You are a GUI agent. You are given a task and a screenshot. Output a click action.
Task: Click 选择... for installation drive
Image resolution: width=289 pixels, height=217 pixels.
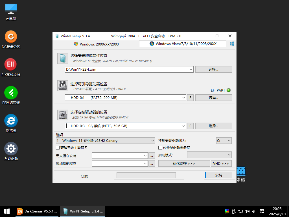pos(214,126)
